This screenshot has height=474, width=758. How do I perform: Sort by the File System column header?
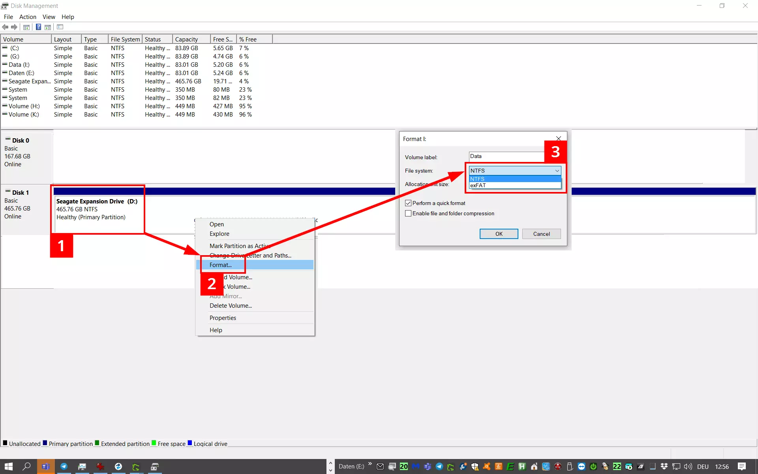pyautogui.click(x=125, y=39)
